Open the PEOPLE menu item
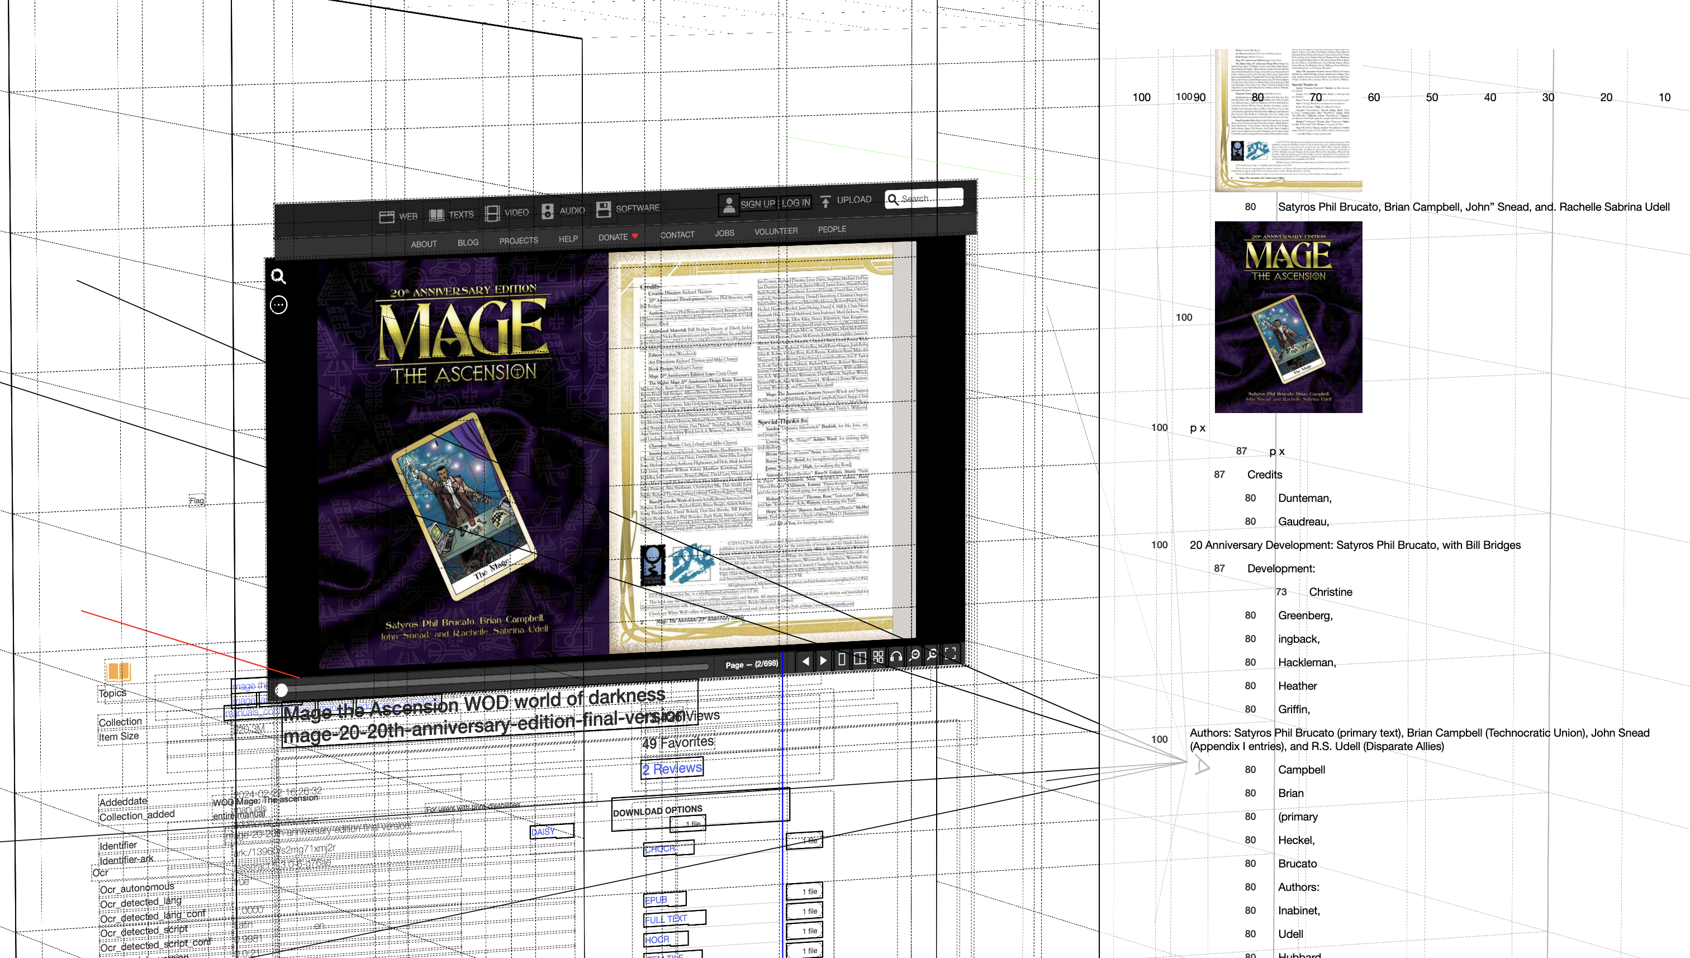Viewport: 1690px width, 958px height. click(x=832, y=229)
